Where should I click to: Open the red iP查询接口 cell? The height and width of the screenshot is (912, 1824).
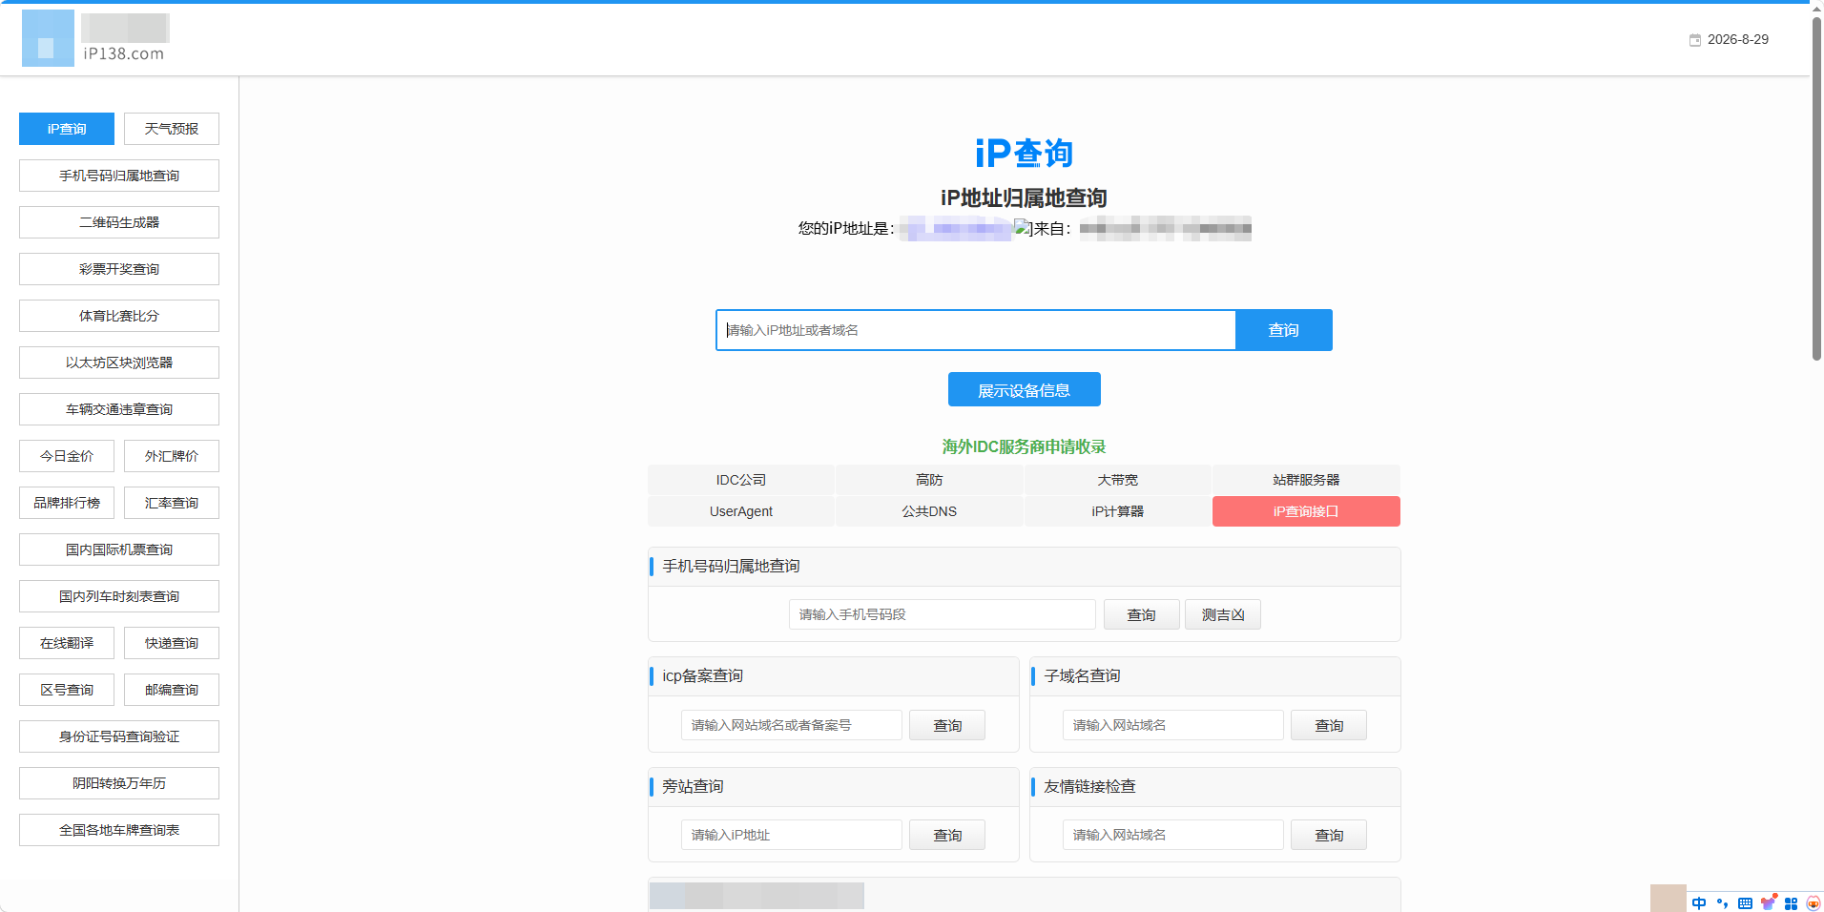pos(1306,511)
